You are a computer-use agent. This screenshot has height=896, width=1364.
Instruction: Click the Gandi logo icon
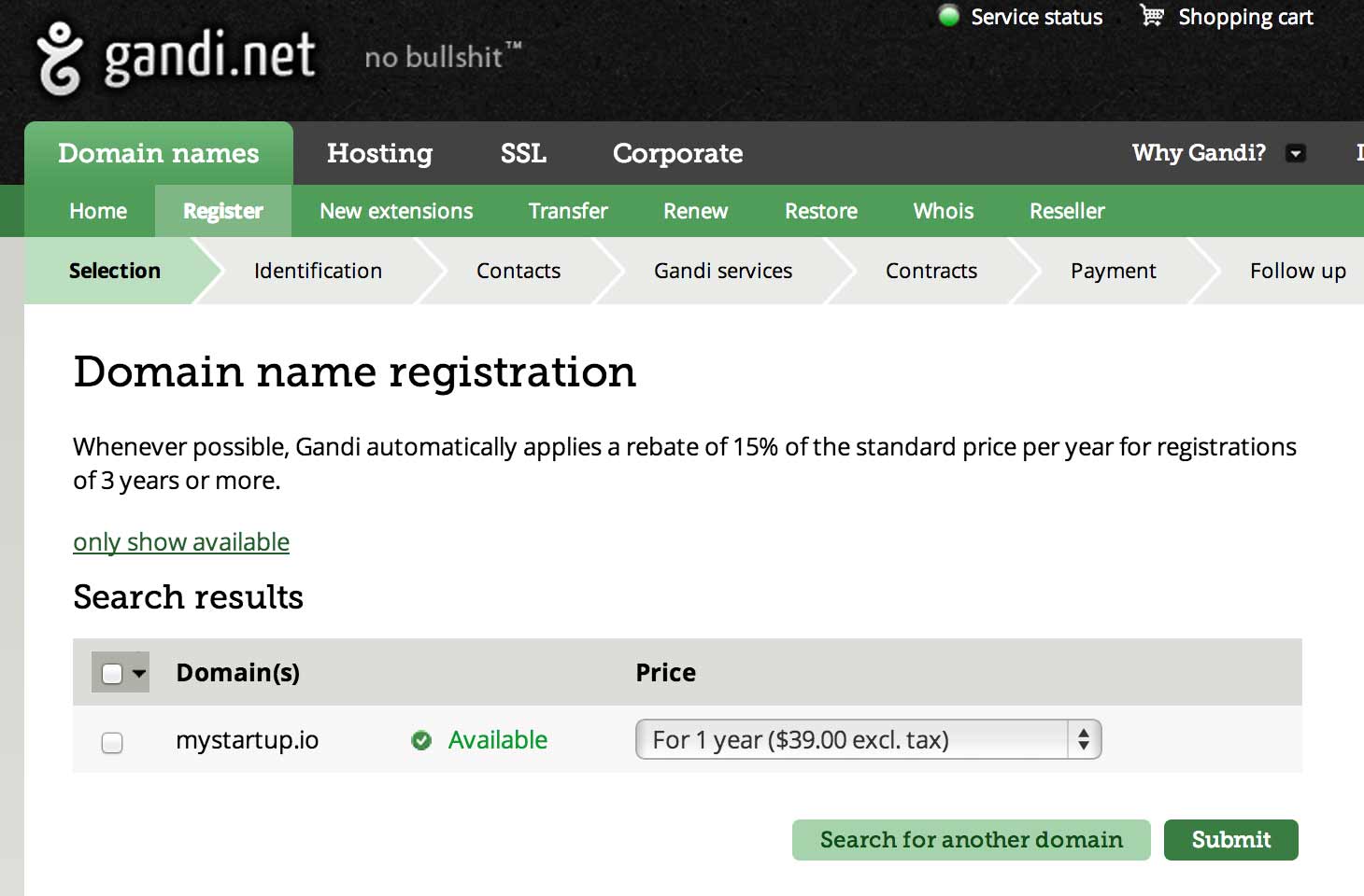(x=60, y=59)
